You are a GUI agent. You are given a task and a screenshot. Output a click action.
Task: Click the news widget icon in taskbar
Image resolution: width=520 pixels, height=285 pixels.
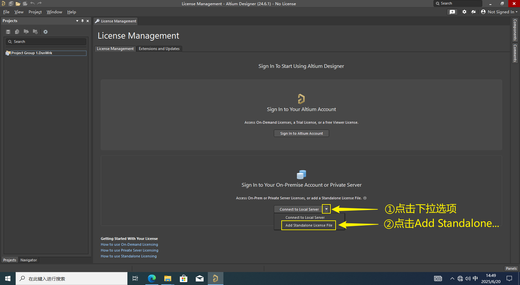(x=438, y=279)
